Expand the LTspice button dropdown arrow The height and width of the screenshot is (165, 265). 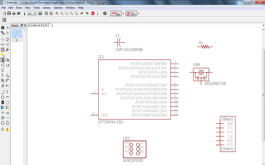point(139,14)
